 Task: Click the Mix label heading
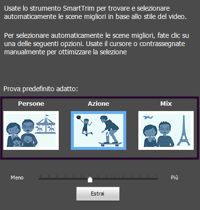pos(166,104)
